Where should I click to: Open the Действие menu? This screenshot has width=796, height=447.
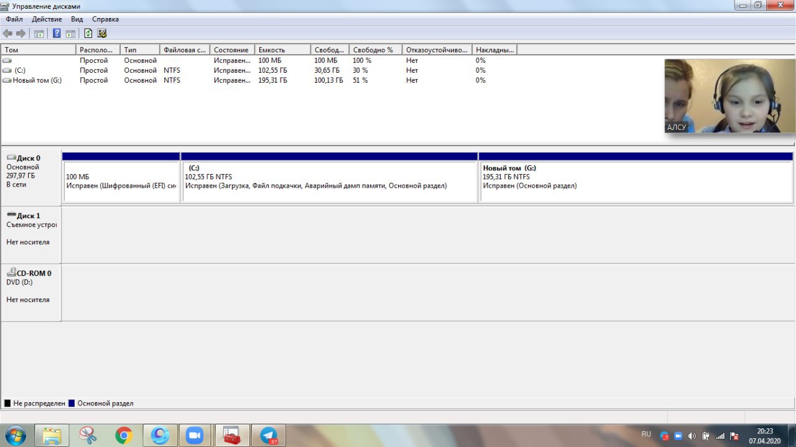click(x=47, y=19)
